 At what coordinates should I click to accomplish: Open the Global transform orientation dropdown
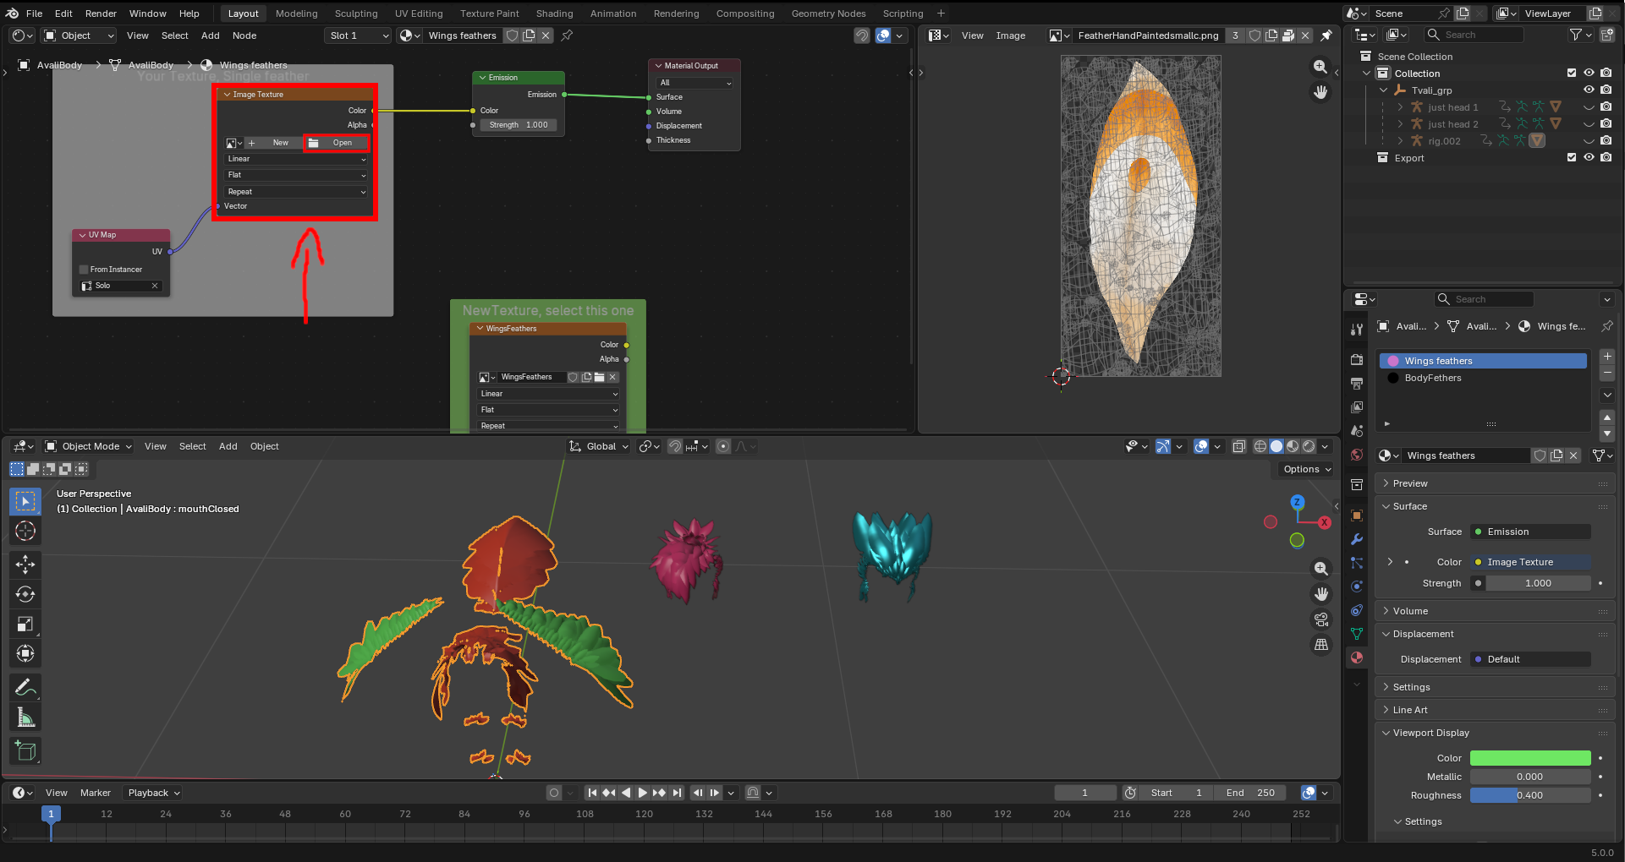coord(600,446)
